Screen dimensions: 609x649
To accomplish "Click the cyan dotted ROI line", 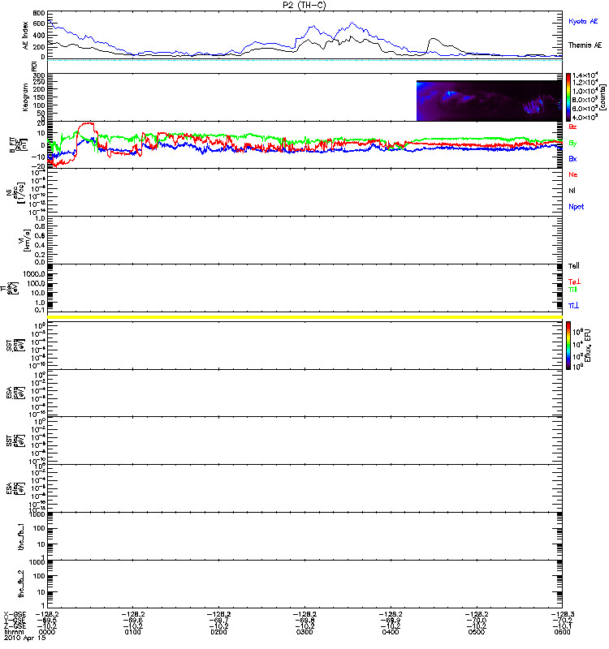I will pyautogui.click(x=305, y=60).
